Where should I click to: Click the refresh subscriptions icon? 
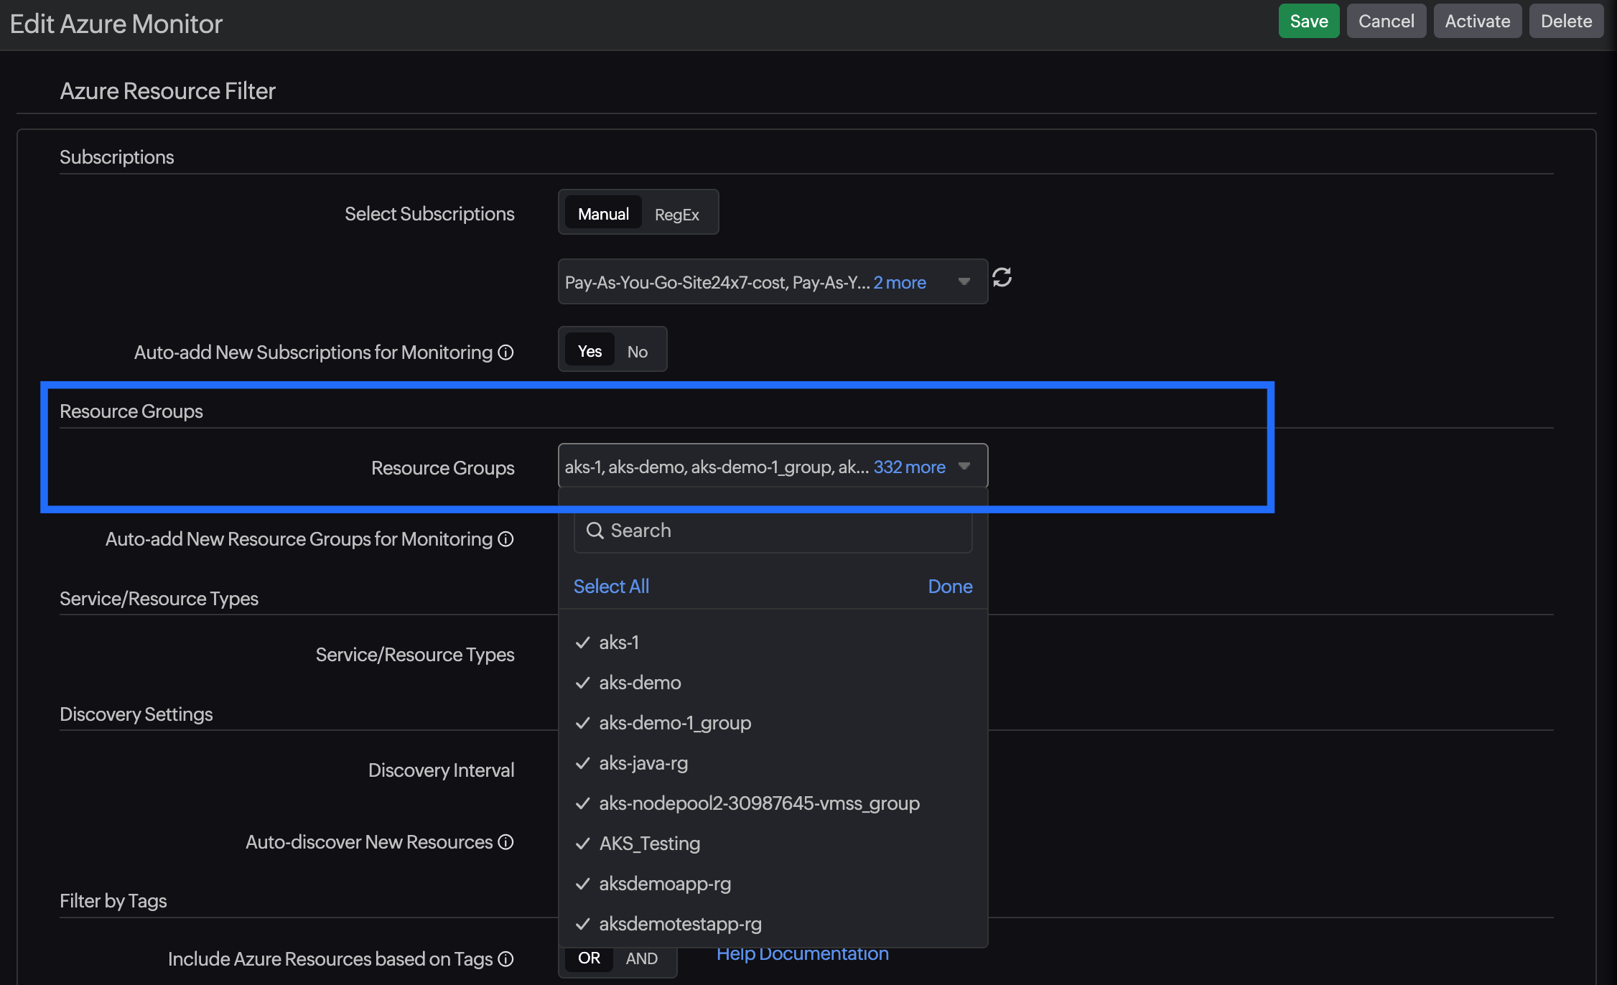(x=1002, y=277)
